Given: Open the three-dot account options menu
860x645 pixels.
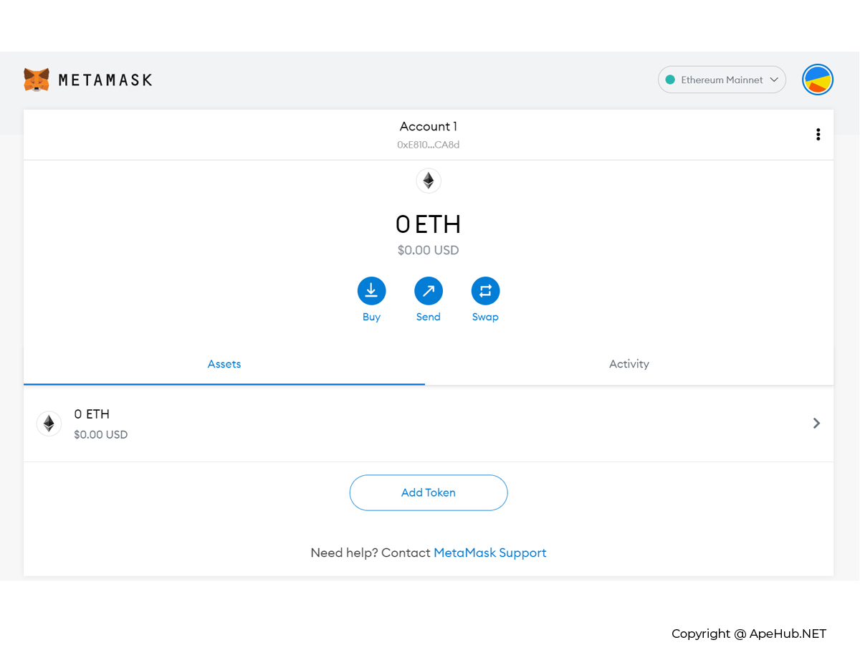Looking at the screenshot, I should [818, 134].
